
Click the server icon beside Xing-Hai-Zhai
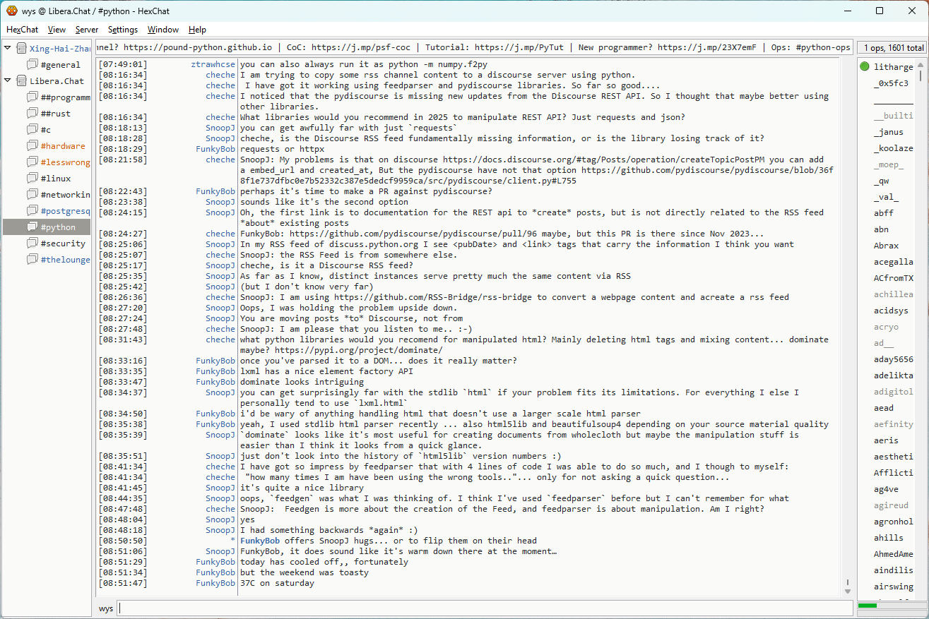tap(21, 49)
